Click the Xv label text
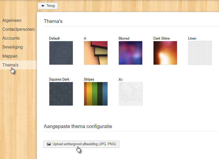Image resolution: width=219 pixels, height=159 pixels. pyautogui.click(x=121, y=79)
